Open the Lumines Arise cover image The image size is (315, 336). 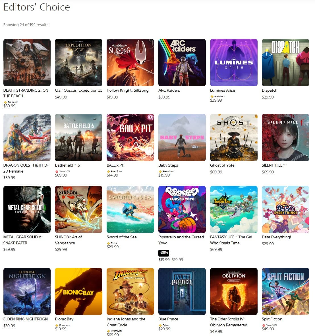point(234,62)
